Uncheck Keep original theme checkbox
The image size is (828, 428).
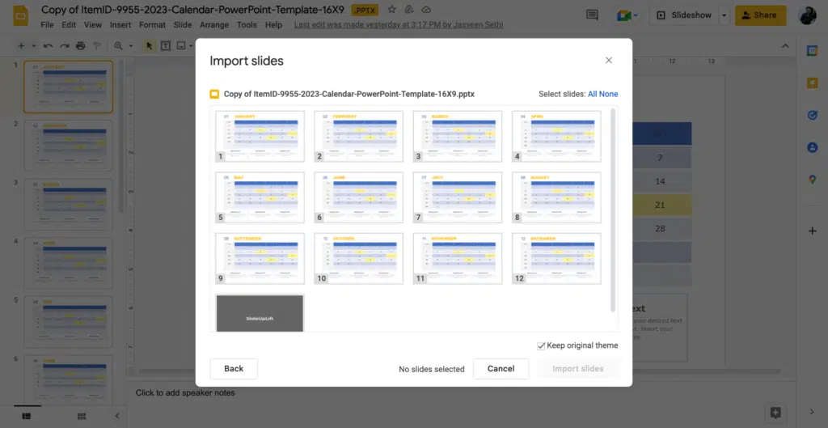[541, 345]
